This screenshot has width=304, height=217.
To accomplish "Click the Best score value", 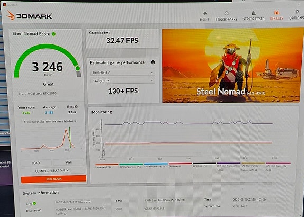I will (72, 112).
